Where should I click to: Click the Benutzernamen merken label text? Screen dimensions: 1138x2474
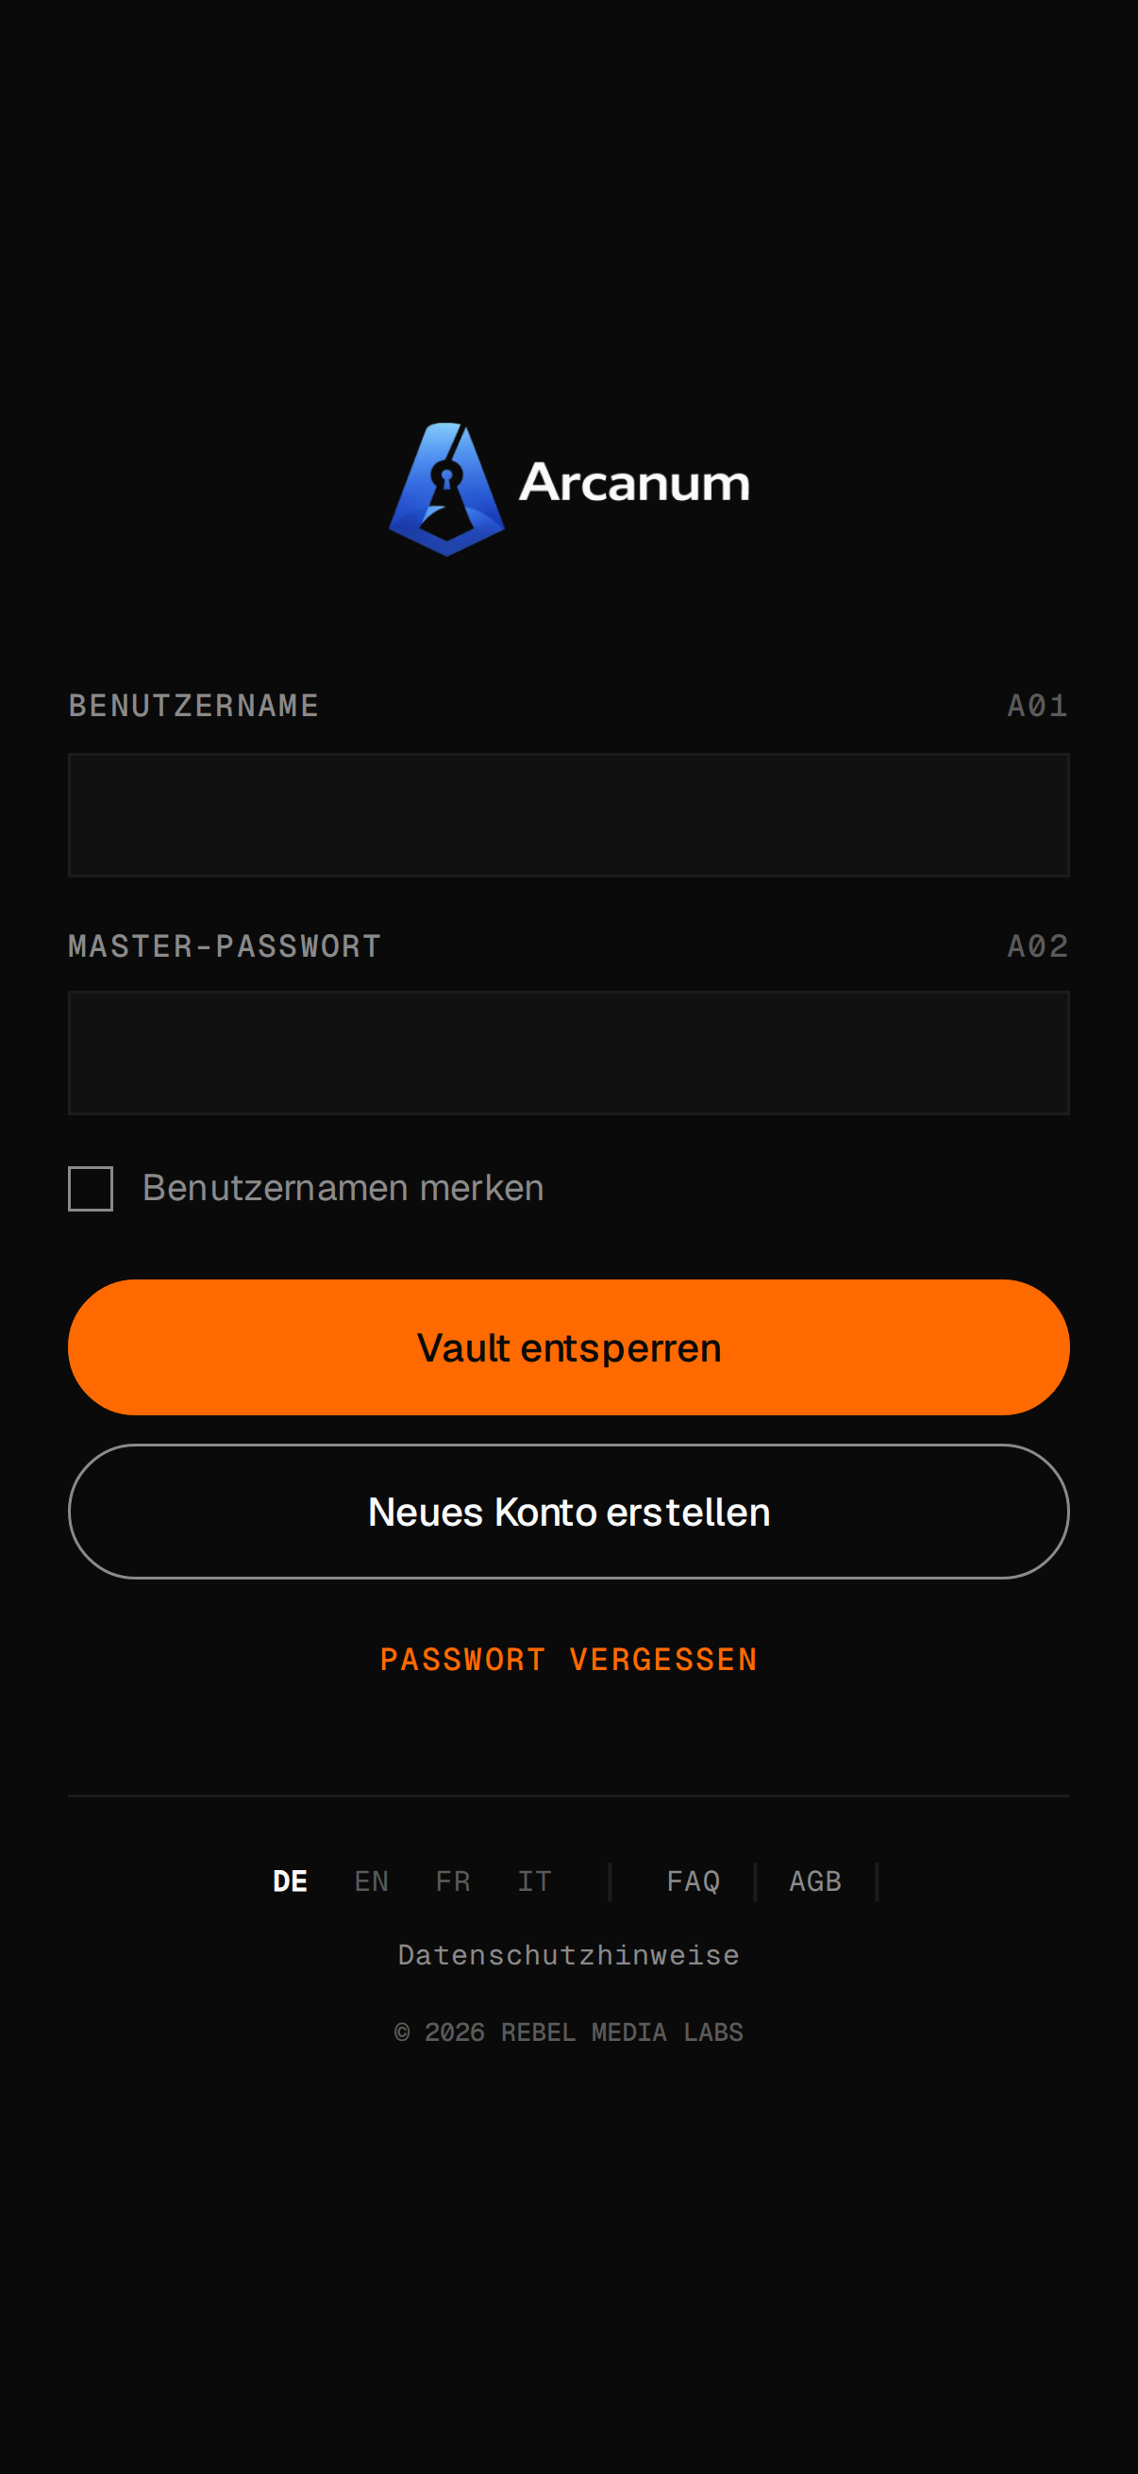point(343,1189)
